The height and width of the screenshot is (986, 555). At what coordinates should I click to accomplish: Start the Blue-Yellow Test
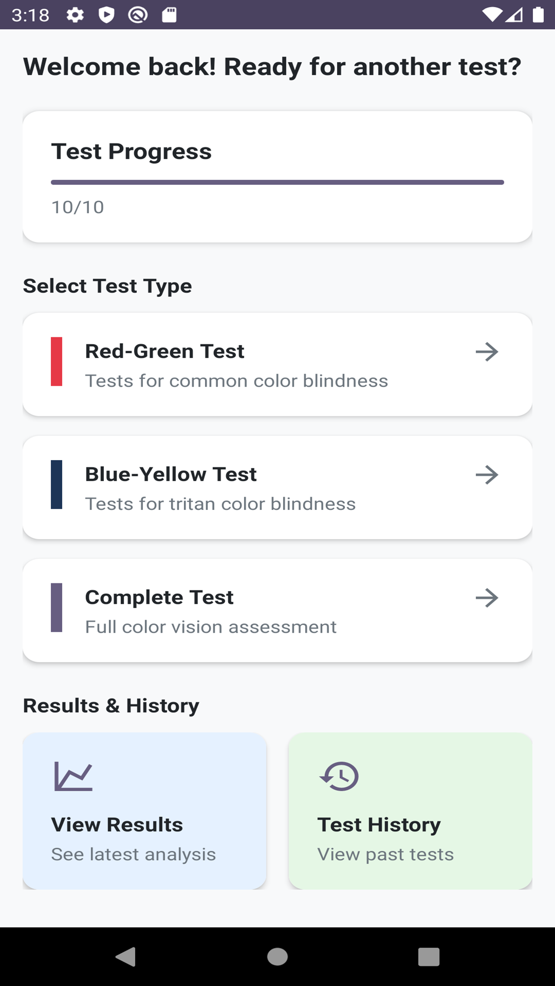pos(171,475)
